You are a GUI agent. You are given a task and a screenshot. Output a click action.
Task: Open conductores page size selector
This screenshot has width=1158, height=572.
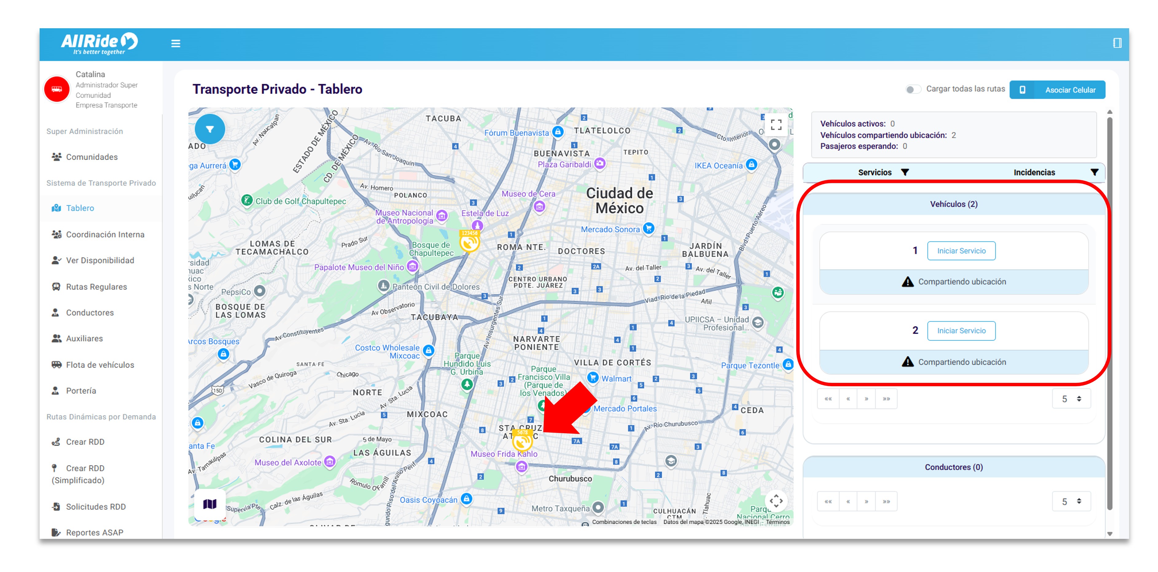1071,501
